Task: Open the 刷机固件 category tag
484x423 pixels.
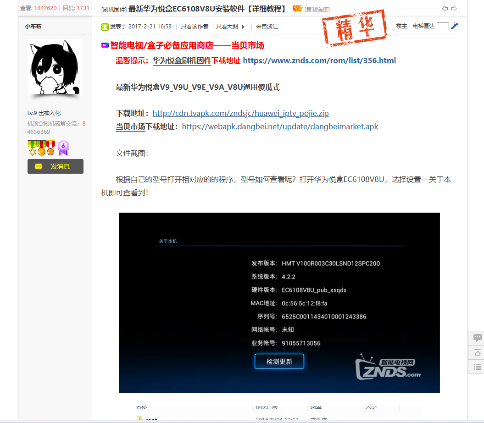Action: pos(114,10)
